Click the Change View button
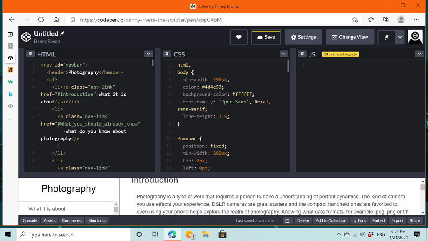 click(x=349, y=37)
